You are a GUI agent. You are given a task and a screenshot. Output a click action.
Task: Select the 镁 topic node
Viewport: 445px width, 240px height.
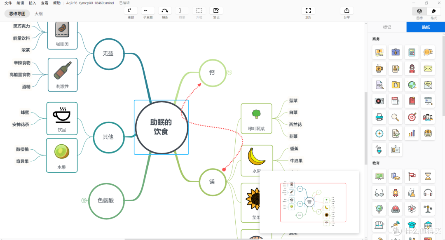tap(213, 182)
